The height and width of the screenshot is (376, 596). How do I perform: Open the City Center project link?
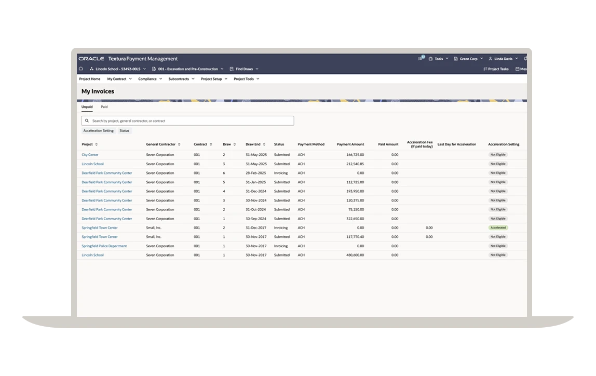click(x=89, y=154)
